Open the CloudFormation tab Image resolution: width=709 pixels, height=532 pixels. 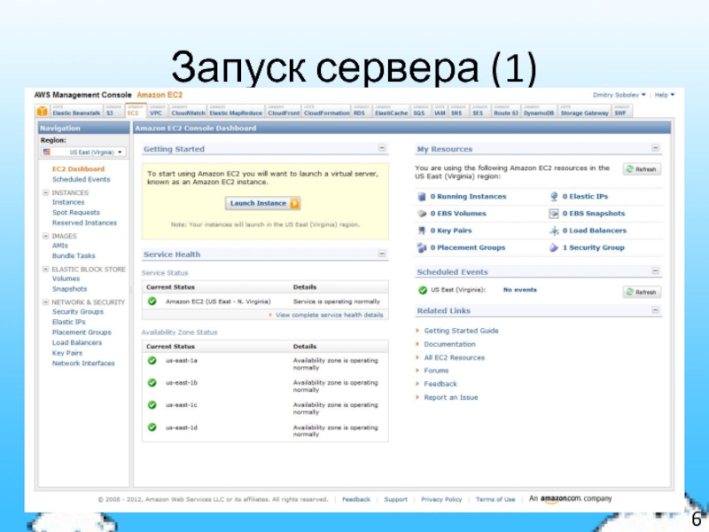tap(326, 112)
